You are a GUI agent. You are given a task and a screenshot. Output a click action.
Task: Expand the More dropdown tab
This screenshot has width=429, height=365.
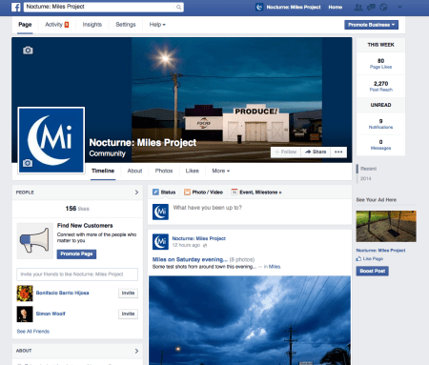(x=220, y=171)
